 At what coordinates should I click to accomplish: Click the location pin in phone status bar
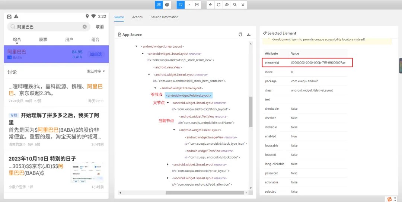point(87,16)
